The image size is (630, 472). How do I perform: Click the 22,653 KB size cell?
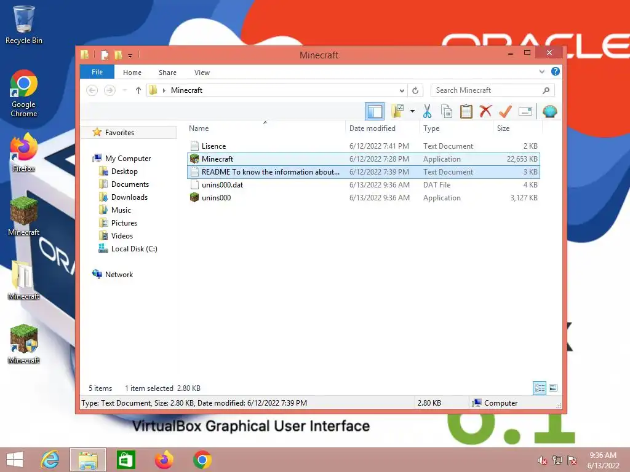click(x=522, y=159)
